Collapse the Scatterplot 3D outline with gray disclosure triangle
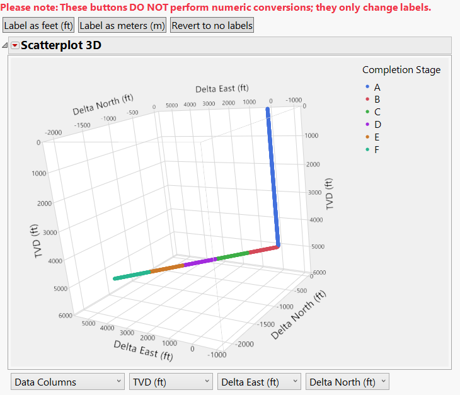Image resolution: width=460 pixels, height=395 pixels. [4, 45]
